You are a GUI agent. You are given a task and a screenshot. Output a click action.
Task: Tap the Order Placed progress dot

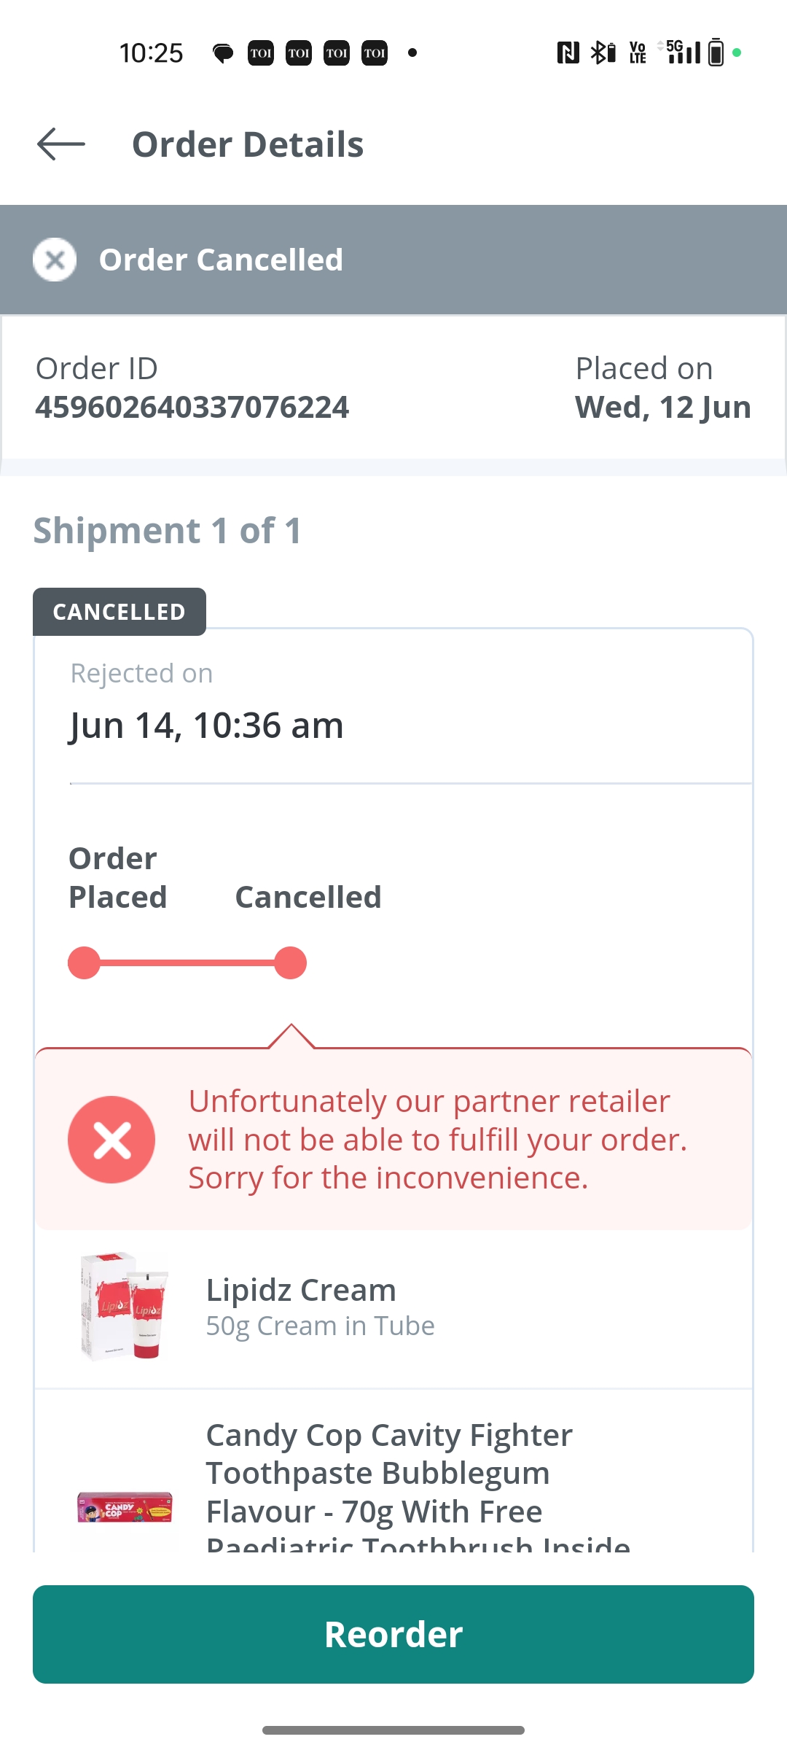click(84, 963)
